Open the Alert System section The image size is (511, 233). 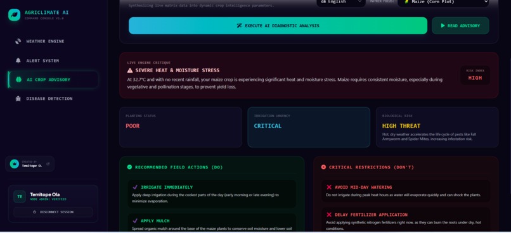pos(53,61)
